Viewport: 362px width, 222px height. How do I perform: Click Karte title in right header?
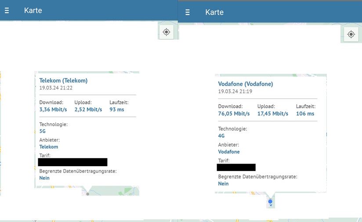pos(214,12)
